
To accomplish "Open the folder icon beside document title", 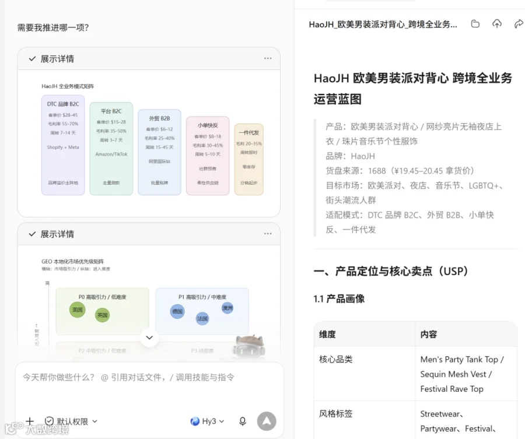I will [x=475, y=24].
